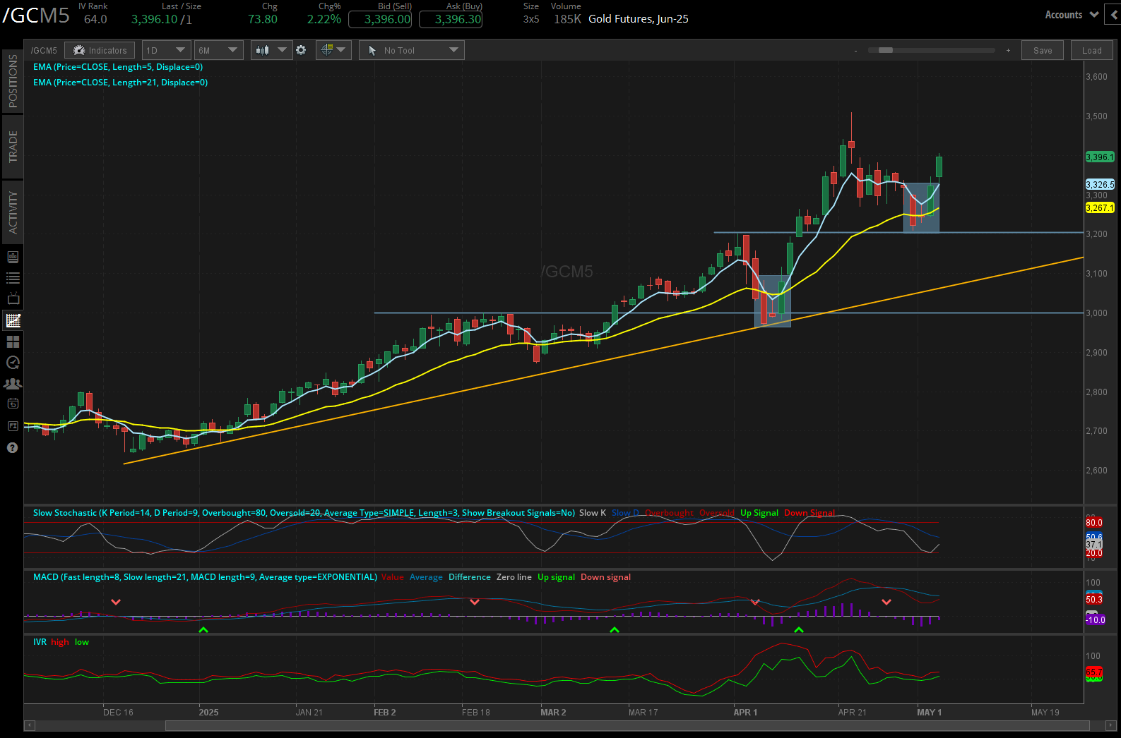Click the MACD Zero line legend label
Viewport: 1121px width, 738px height.
coord(514,577)
